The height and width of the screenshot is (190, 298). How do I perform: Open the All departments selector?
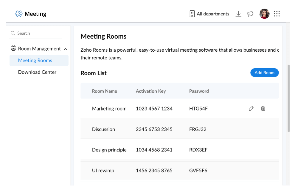pyautogui.click(x=209, y=14)
